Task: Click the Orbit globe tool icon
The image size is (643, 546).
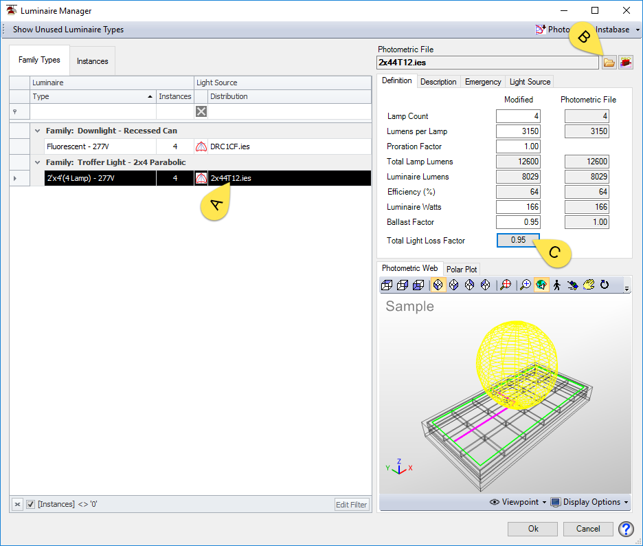Action: (x=542, y=284)
